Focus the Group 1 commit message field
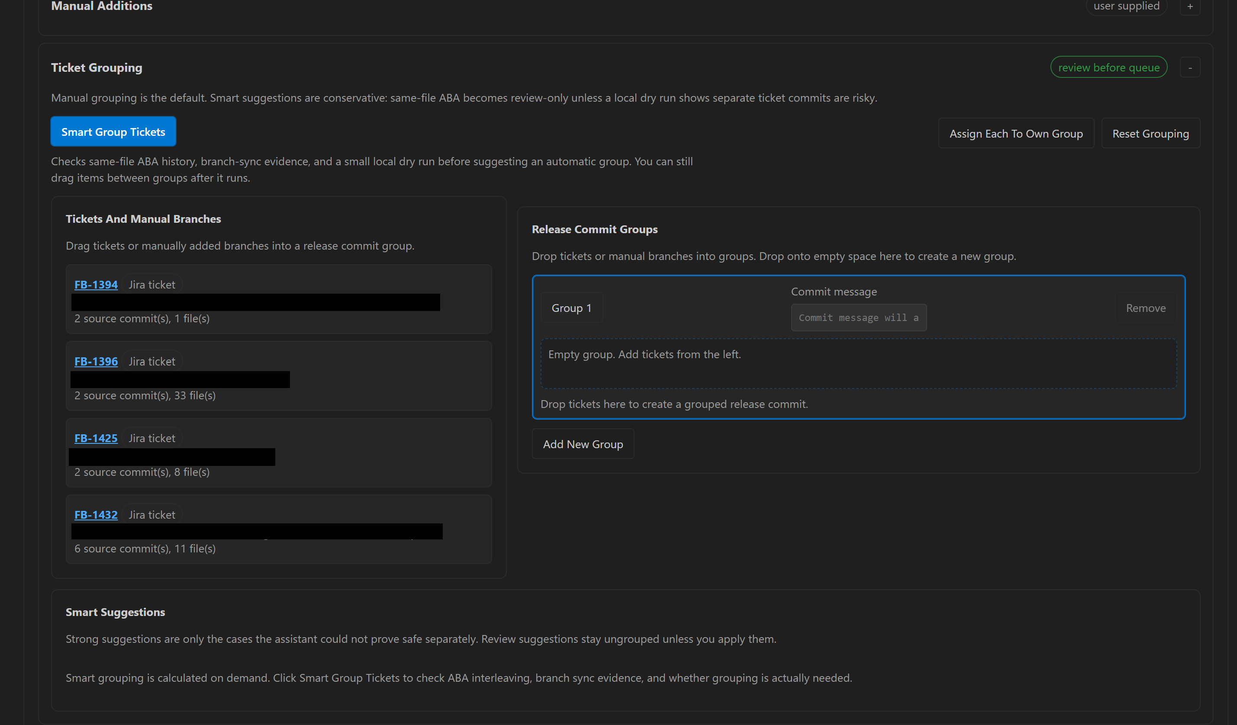This screenshot has height=725, width=1237. (x=859, y=318)
